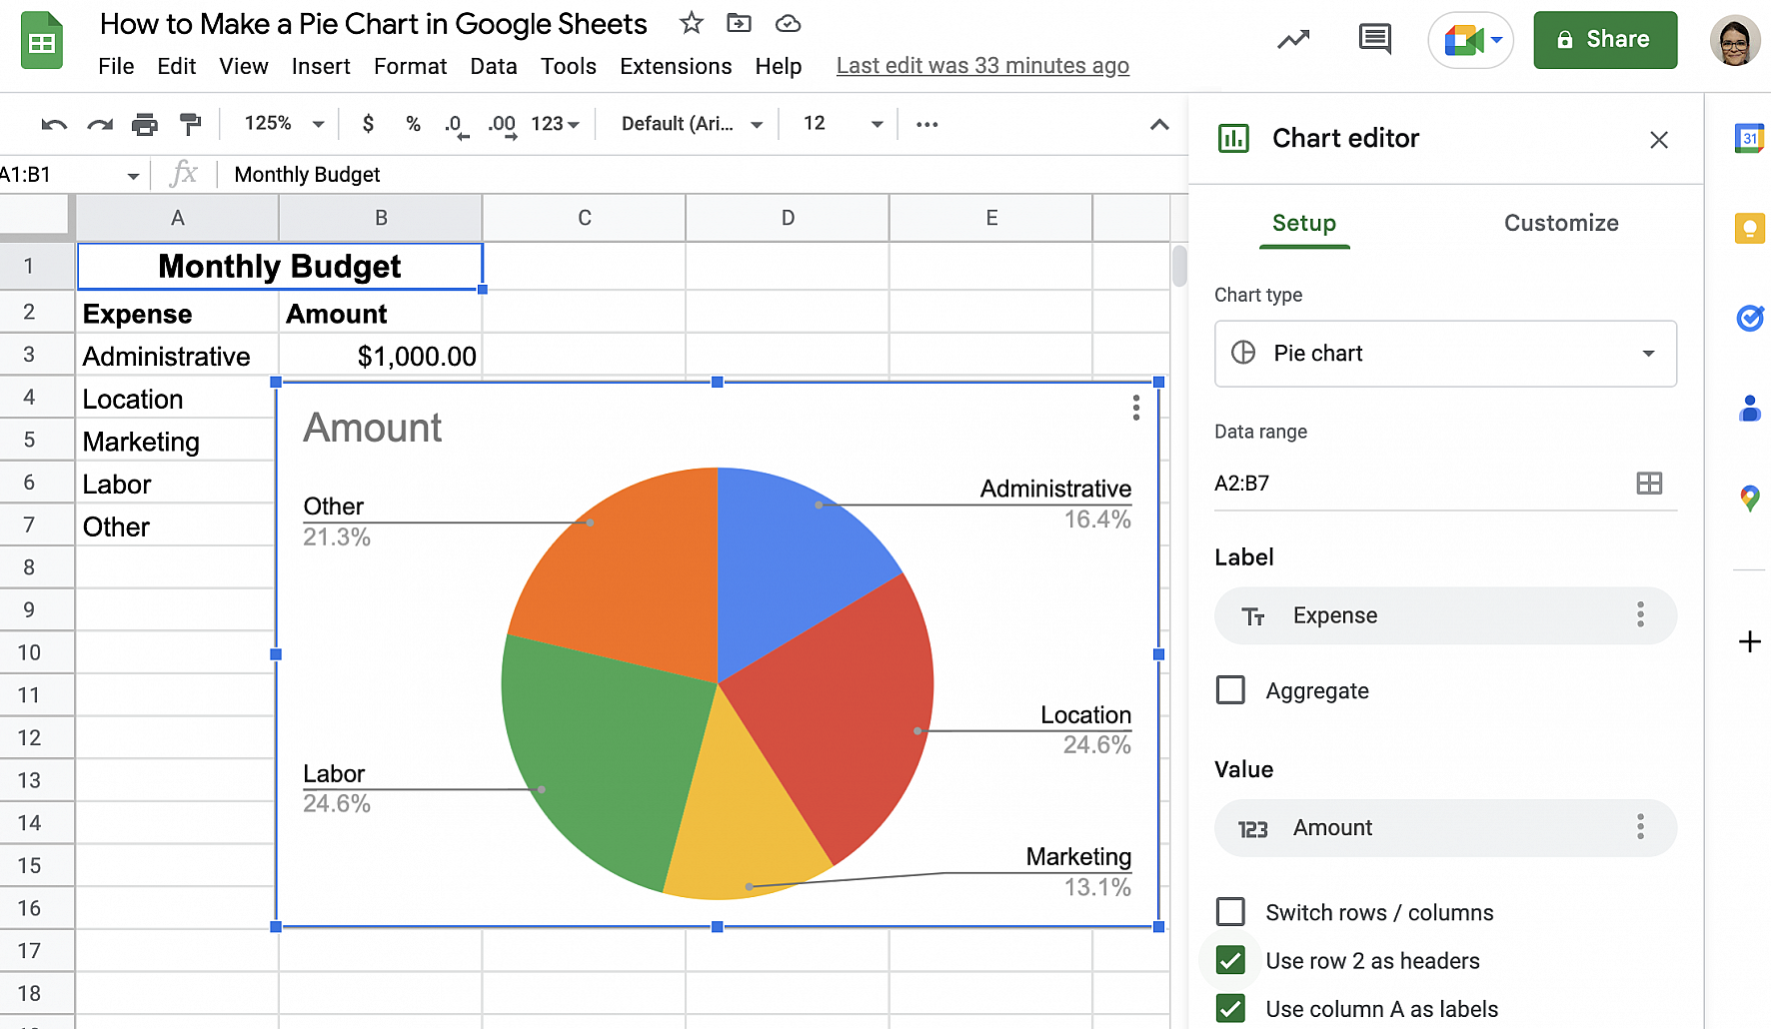Select the paint format roller icon
This screenshot has width=1771, height=1029.
click(x=190, y=125)
